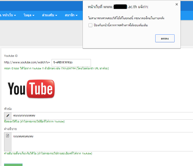This screenshot has width=193, height=166.
Task: Click the pencil icon beside หัวข้อ field
Action: tap(8, 116)
